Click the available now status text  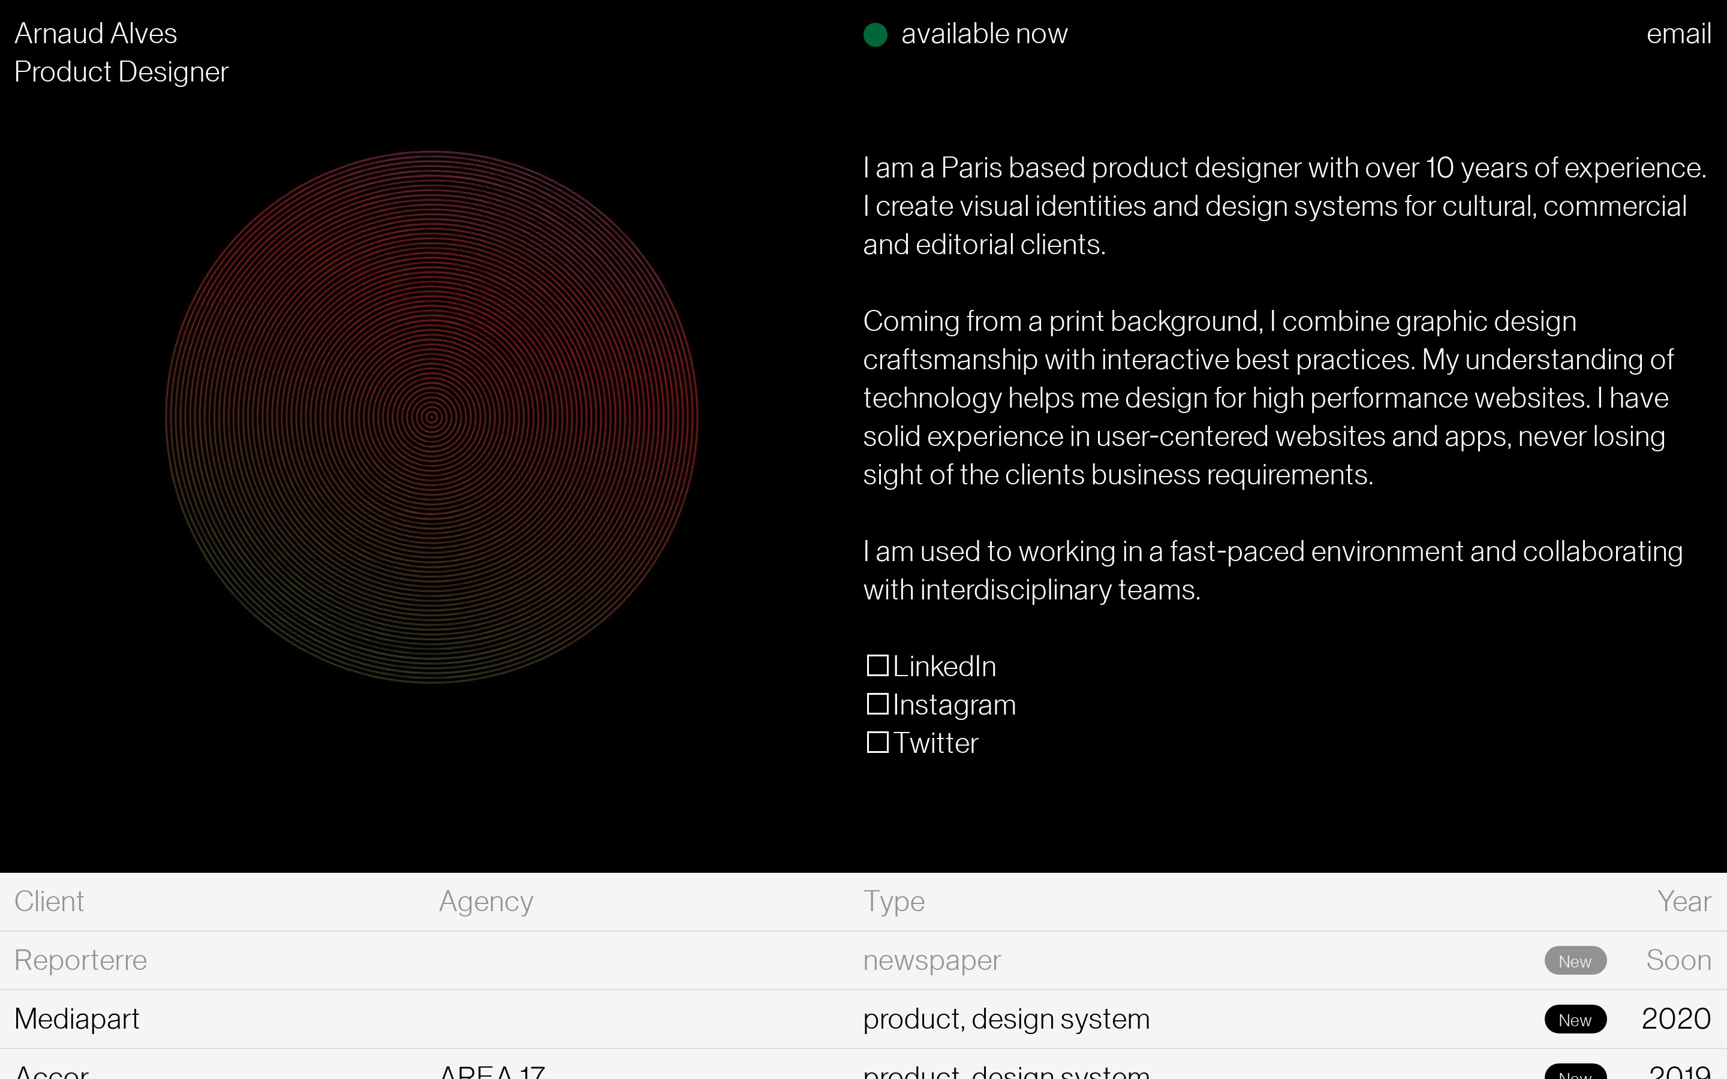[983, 34]
